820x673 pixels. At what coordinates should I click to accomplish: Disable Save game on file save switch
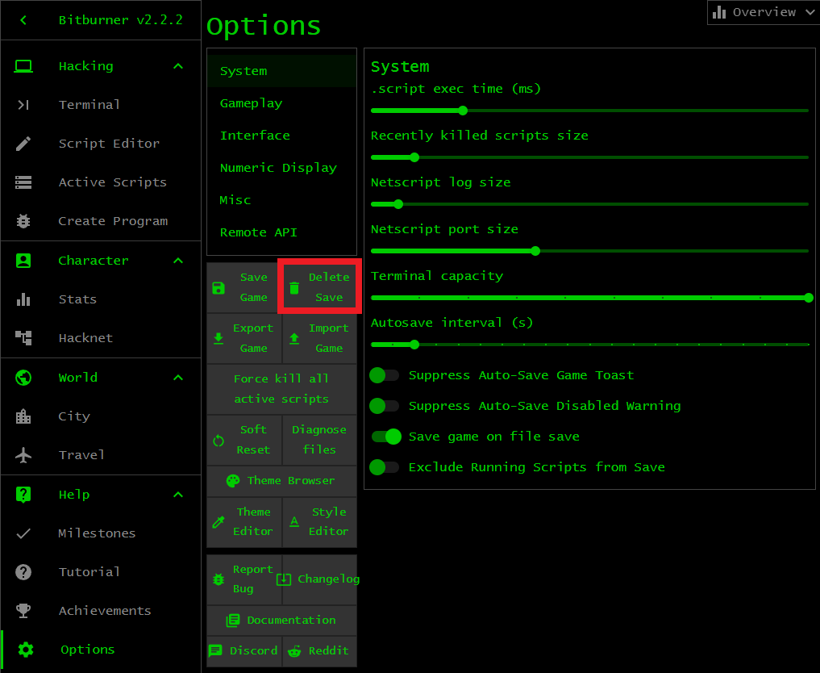click(x=386, y=437)
